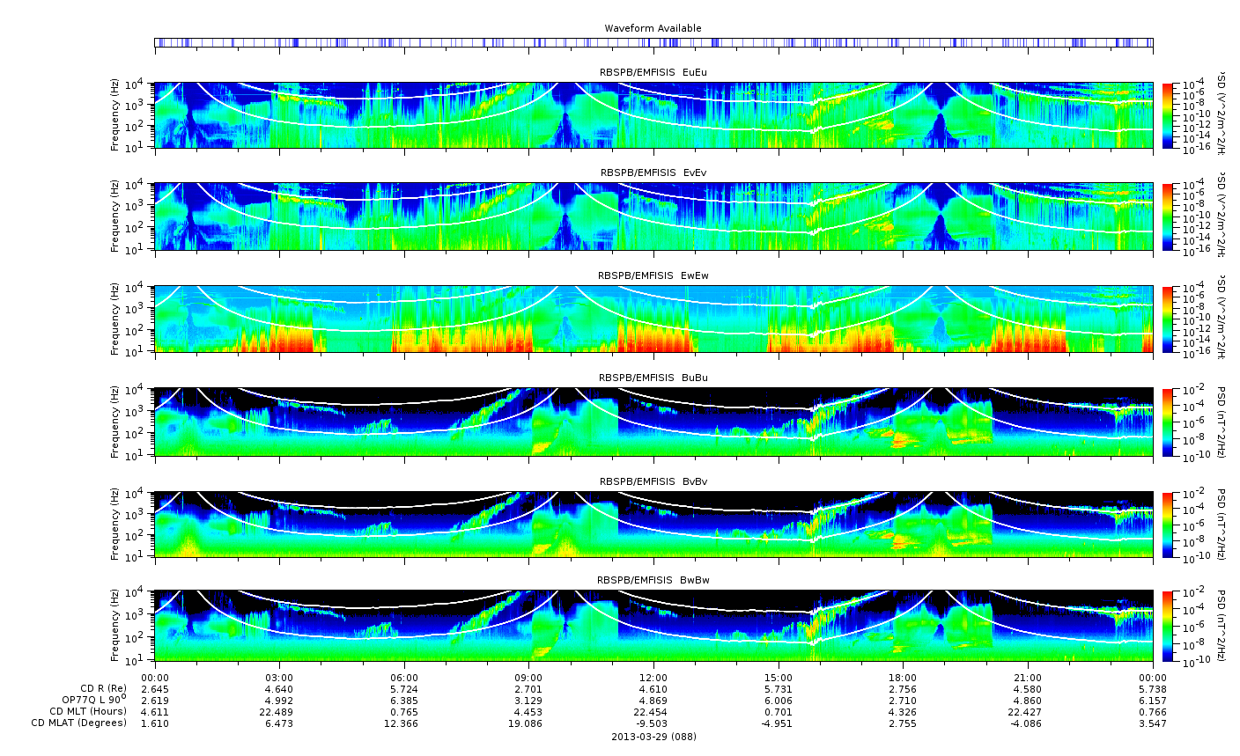Click the 'OP77Q L 90' row label

point(95,700)
